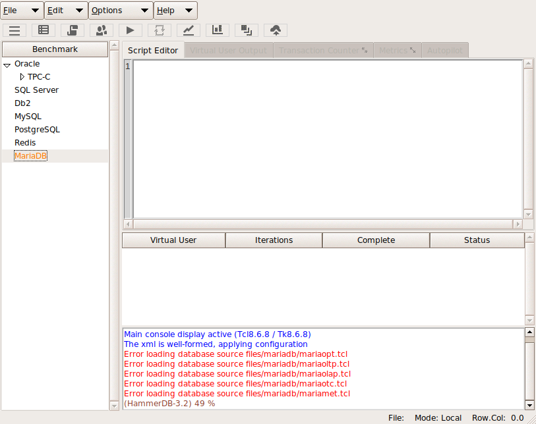Click the 'File:' status bar label

(x=396, y=418)
